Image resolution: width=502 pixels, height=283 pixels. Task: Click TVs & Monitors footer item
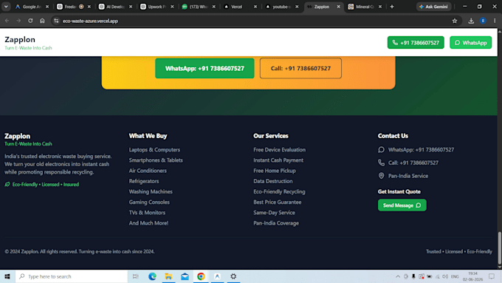147,213
